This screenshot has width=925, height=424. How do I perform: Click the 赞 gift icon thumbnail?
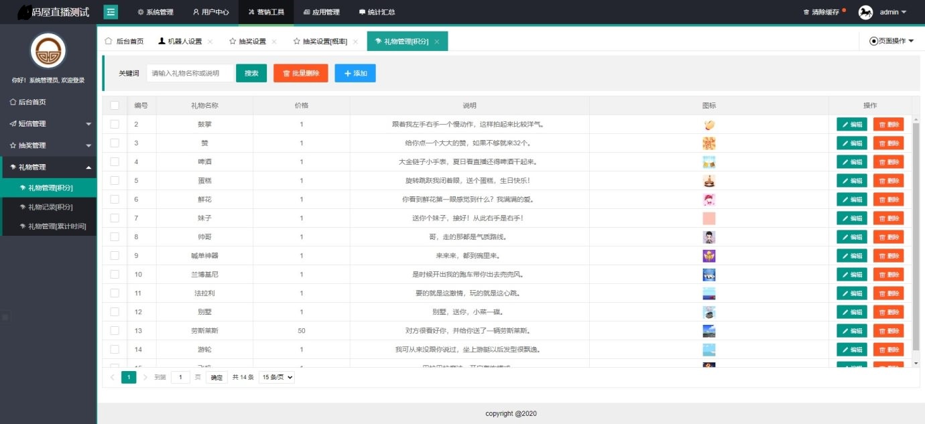point(709,143)
